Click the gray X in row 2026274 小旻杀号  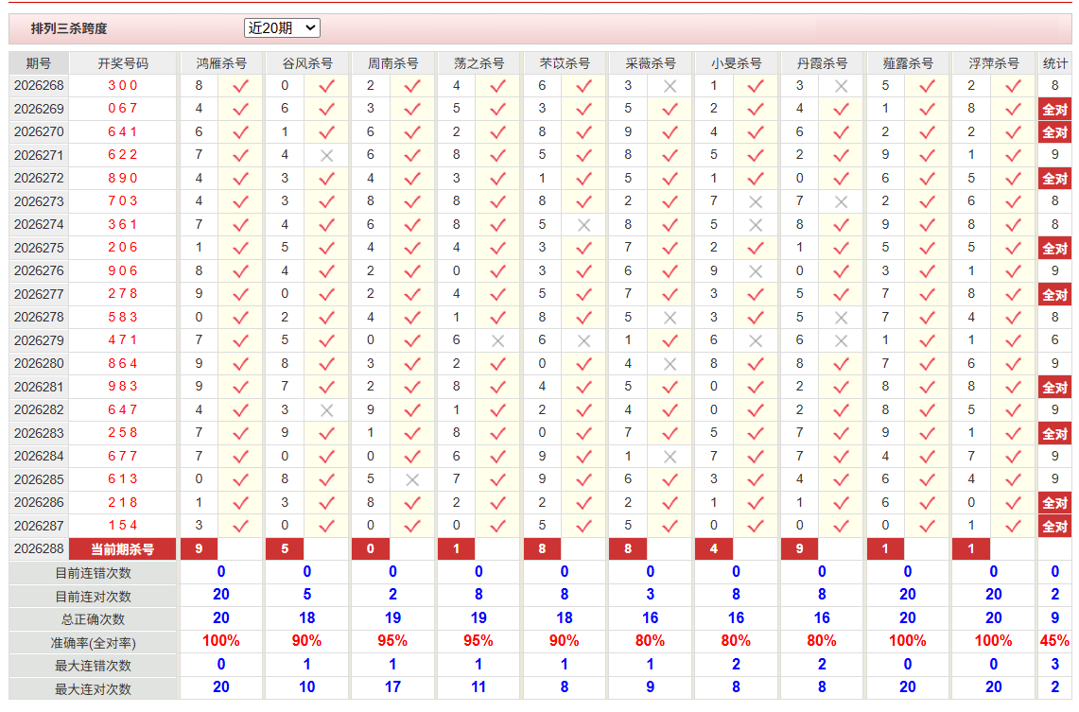(756, 225)
